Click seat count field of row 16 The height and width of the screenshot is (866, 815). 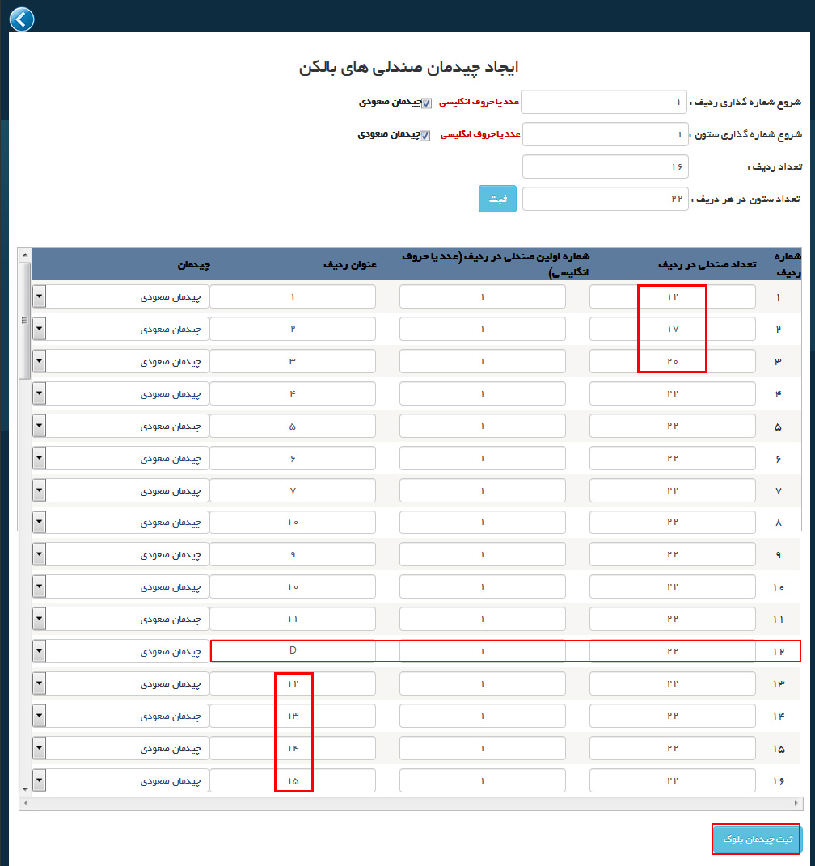point(673,780)
